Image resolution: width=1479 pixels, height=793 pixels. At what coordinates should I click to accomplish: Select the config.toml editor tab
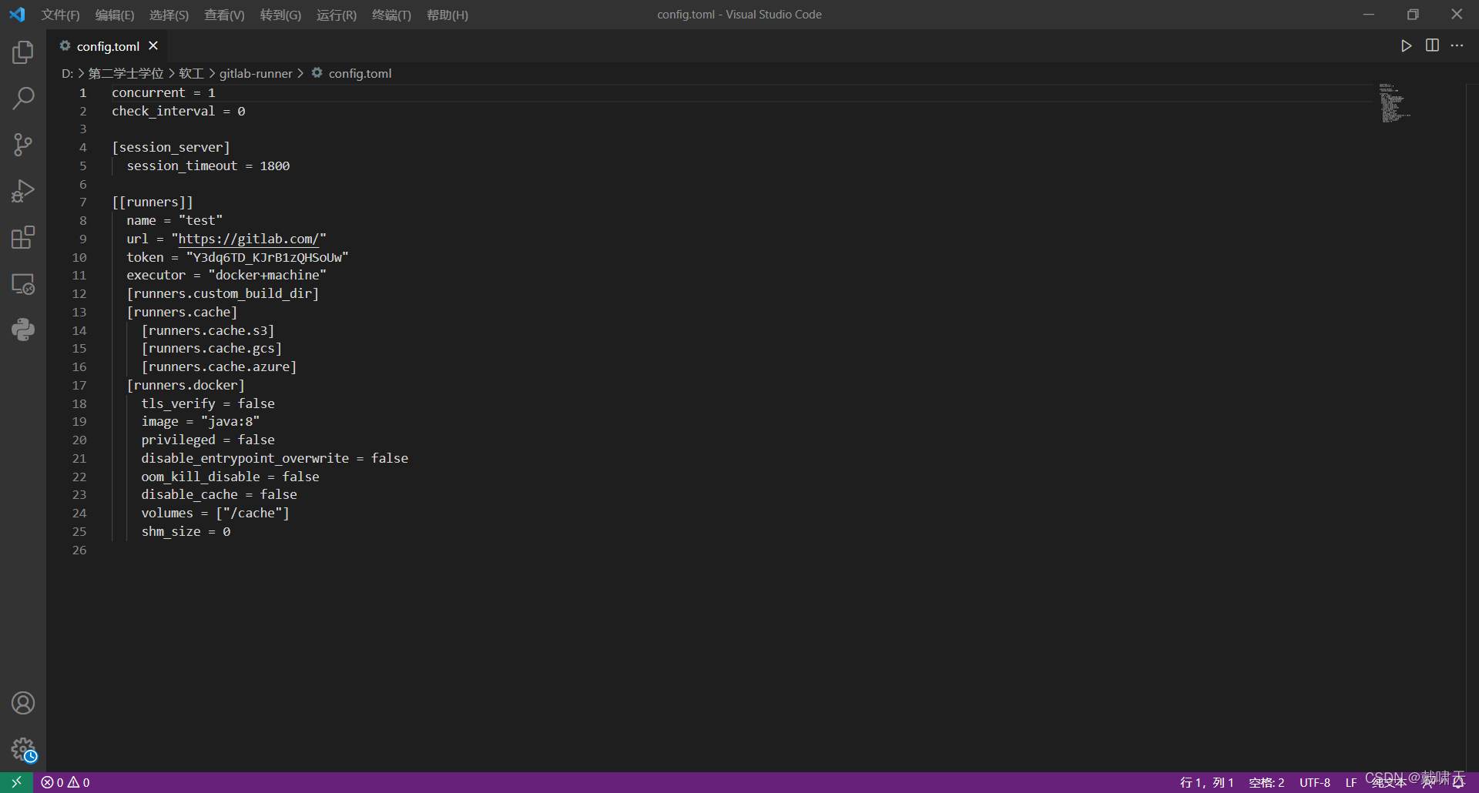point(108,46)
